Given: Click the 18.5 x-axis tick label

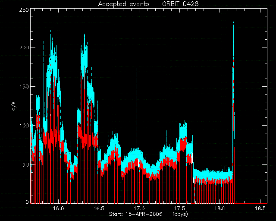Looking at the screenshot, I should [260, 208].
